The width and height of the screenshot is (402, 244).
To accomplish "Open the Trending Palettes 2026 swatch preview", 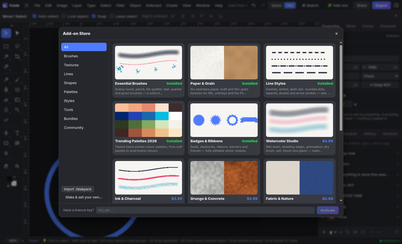I will 149,120.
